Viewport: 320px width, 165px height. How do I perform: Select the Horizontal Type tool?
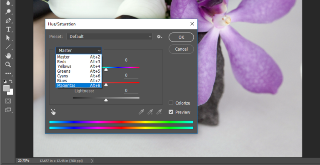(8, 29)
